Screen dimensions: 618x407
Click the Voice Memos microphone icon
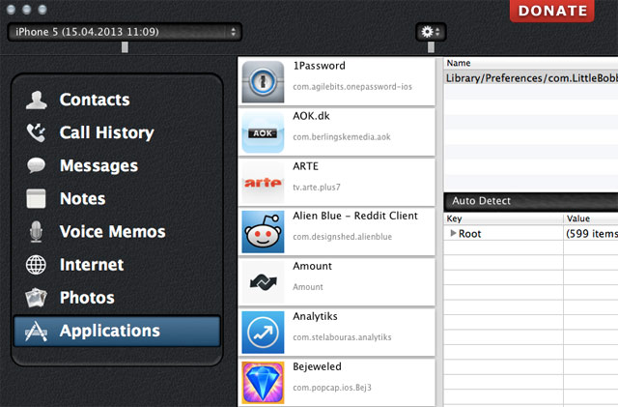coord(36,231)
